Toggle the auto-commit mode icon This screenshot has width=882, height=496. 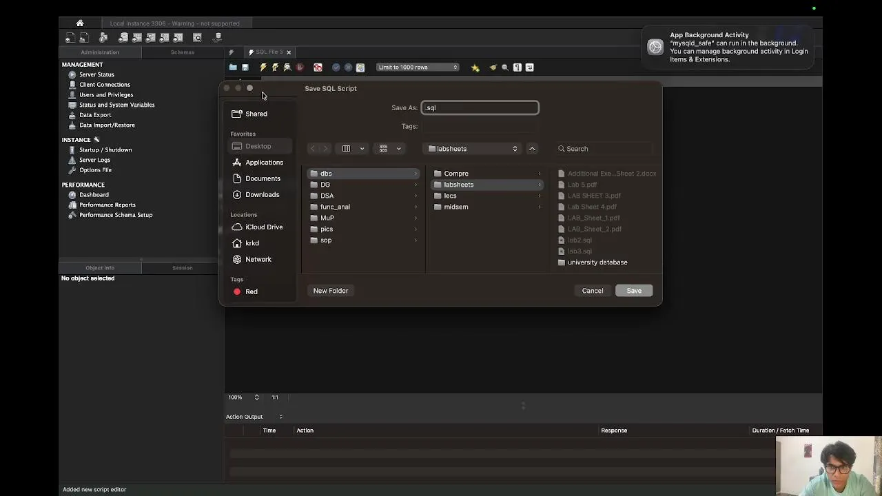click(360, 68)
